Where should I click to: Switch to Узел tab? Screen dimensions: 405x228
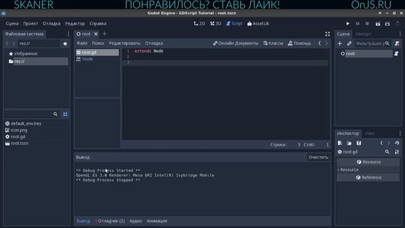pyautogui.click(x=370, y=134)
